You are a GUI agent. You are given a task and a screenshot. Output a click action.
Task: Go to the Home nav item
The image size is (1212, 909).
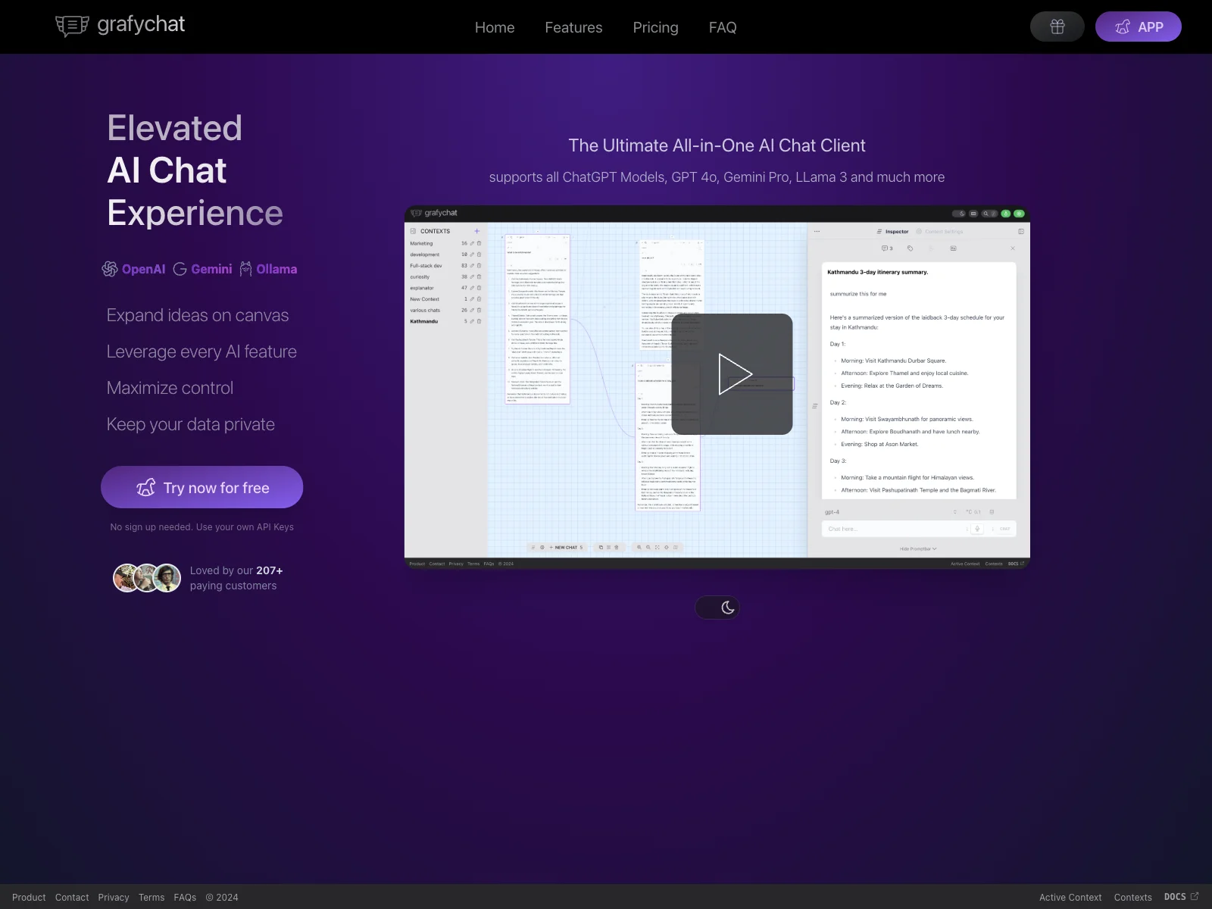point(495,27)
